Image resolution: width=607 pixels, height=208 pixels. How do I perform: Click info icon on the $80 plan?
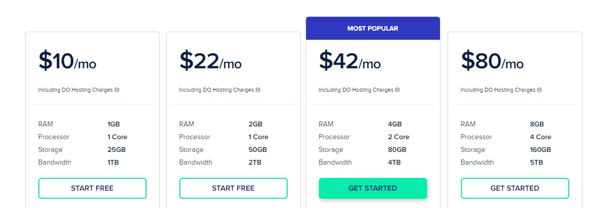[539, 90]
